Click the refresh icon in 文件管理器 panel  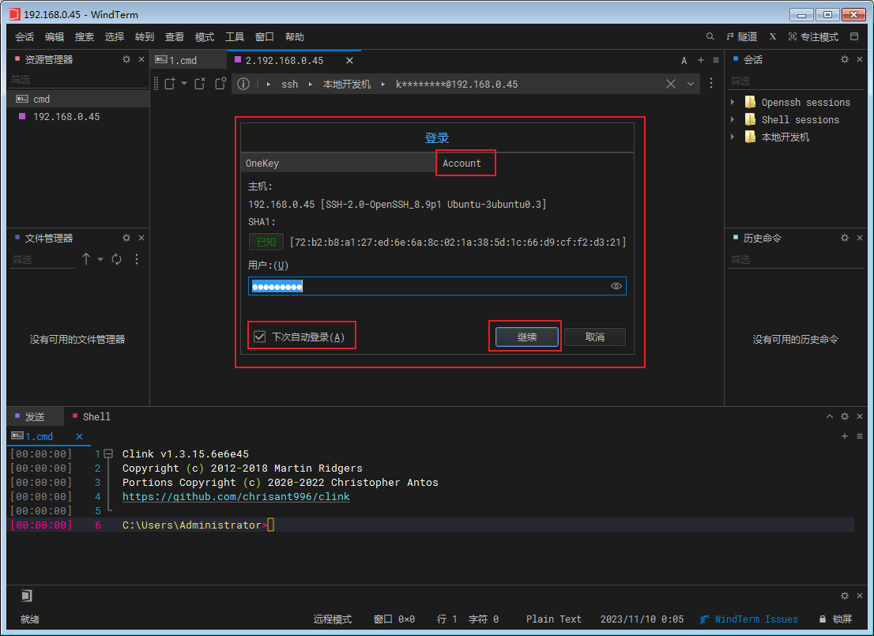point(117,259)
